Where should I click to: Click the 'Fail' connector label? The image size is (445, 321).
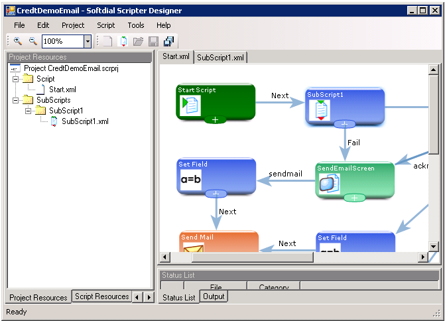pos(353,143)
